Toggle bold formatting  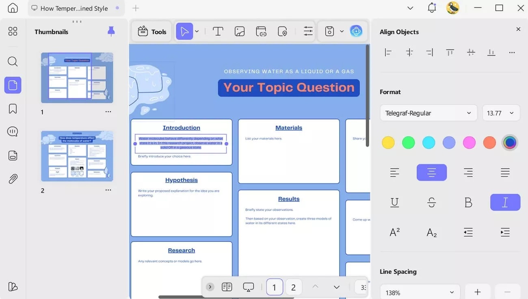pyautogui.click(x=468, y=202)
